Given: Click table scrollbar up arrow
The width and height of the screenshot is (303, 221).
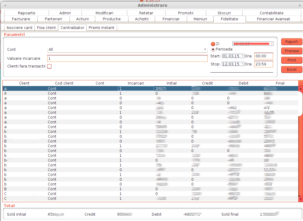Looking at the screenshot, I should [301, 88].
